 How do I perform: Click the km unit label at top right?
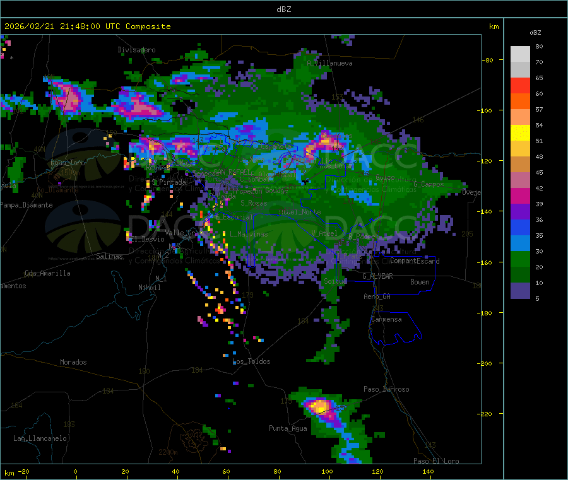point(494,26)
